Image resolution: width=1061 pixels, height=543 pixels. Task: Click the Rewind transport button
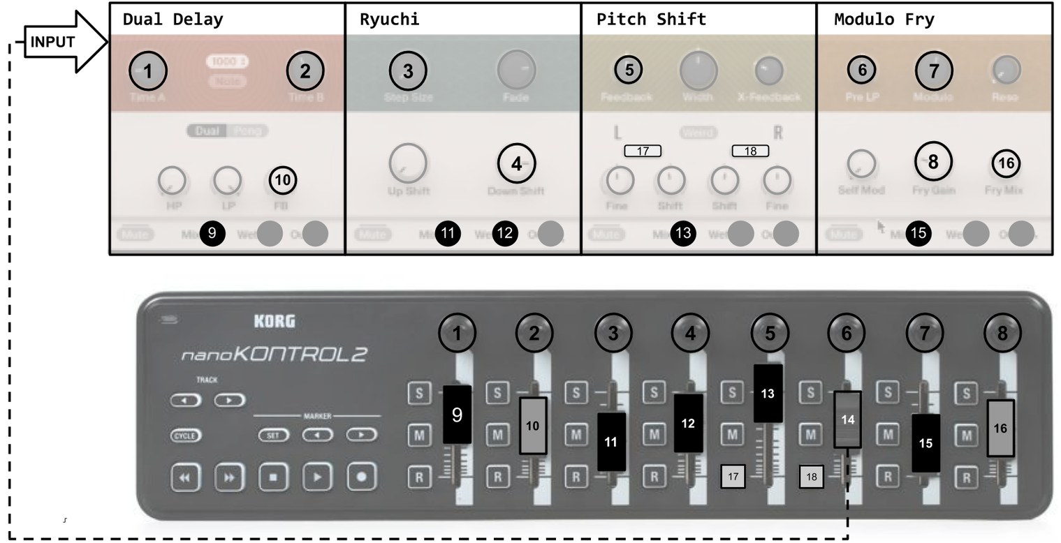tap(185, 477)
